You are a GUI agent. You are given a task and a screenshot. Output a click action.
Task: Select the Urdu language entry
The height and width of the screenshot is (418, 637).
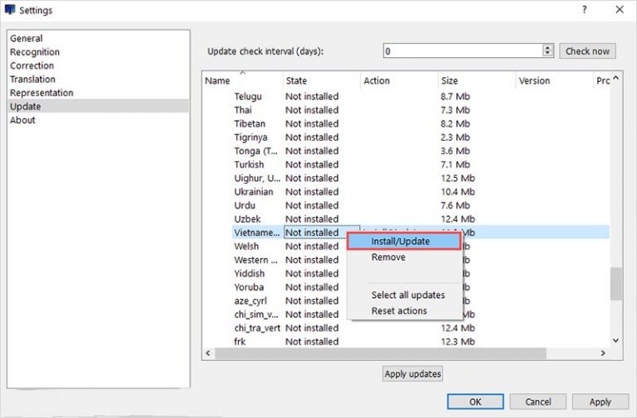click(x=245, y=205)
